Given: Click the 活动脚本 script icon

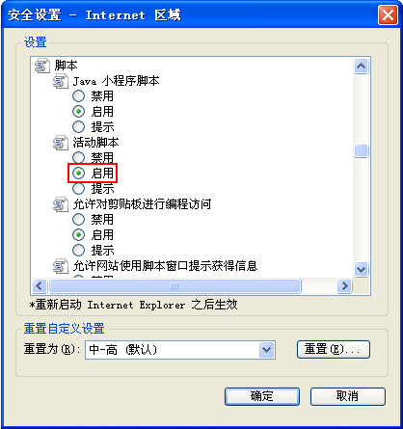Looking at the screenshot, I should (61, 143).
